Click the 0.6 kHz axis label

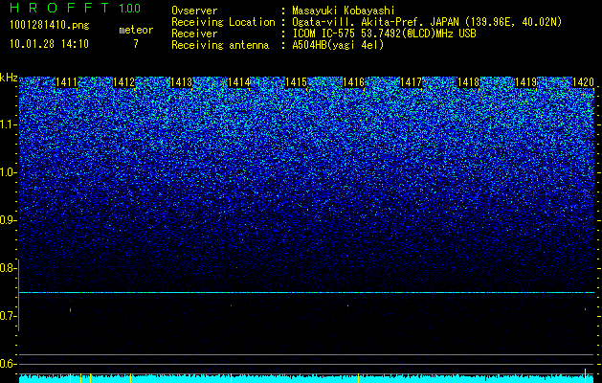tap(9, 364)
